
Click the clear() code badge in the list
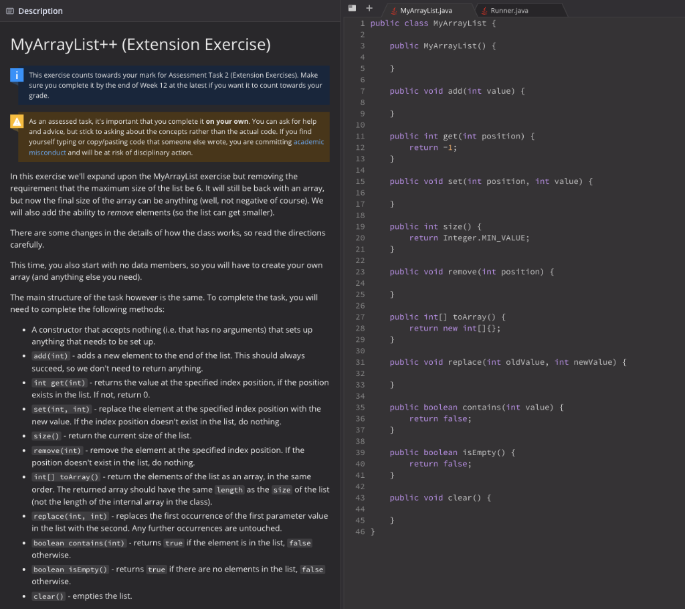(48, 596)
